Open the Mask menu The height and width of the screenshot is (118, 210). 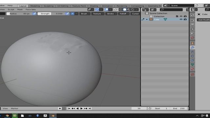[20, 10]
